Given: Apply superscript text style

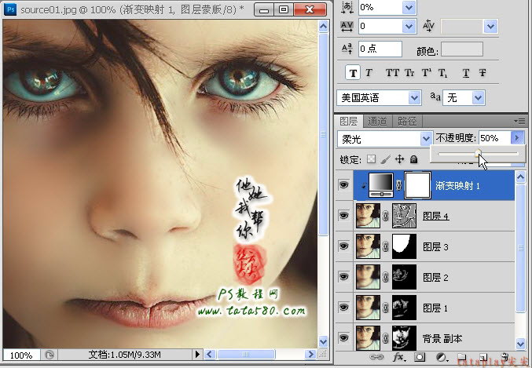Looking at the screenshot, I should point(427,72).
